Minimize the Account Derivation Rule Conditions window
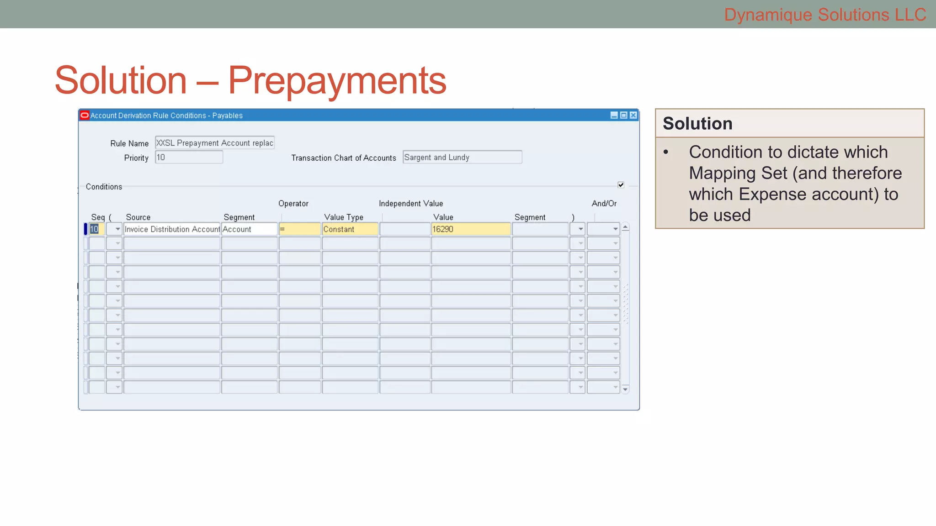The width and height of the screenshot is (936, 526). coord(614,116)
